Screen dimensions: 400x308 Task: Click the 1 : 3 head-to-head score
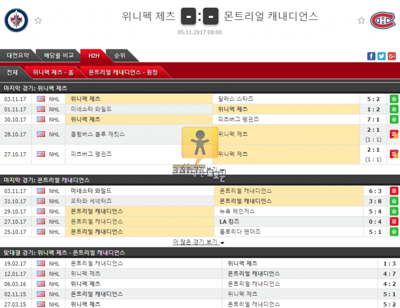point(390,263)
